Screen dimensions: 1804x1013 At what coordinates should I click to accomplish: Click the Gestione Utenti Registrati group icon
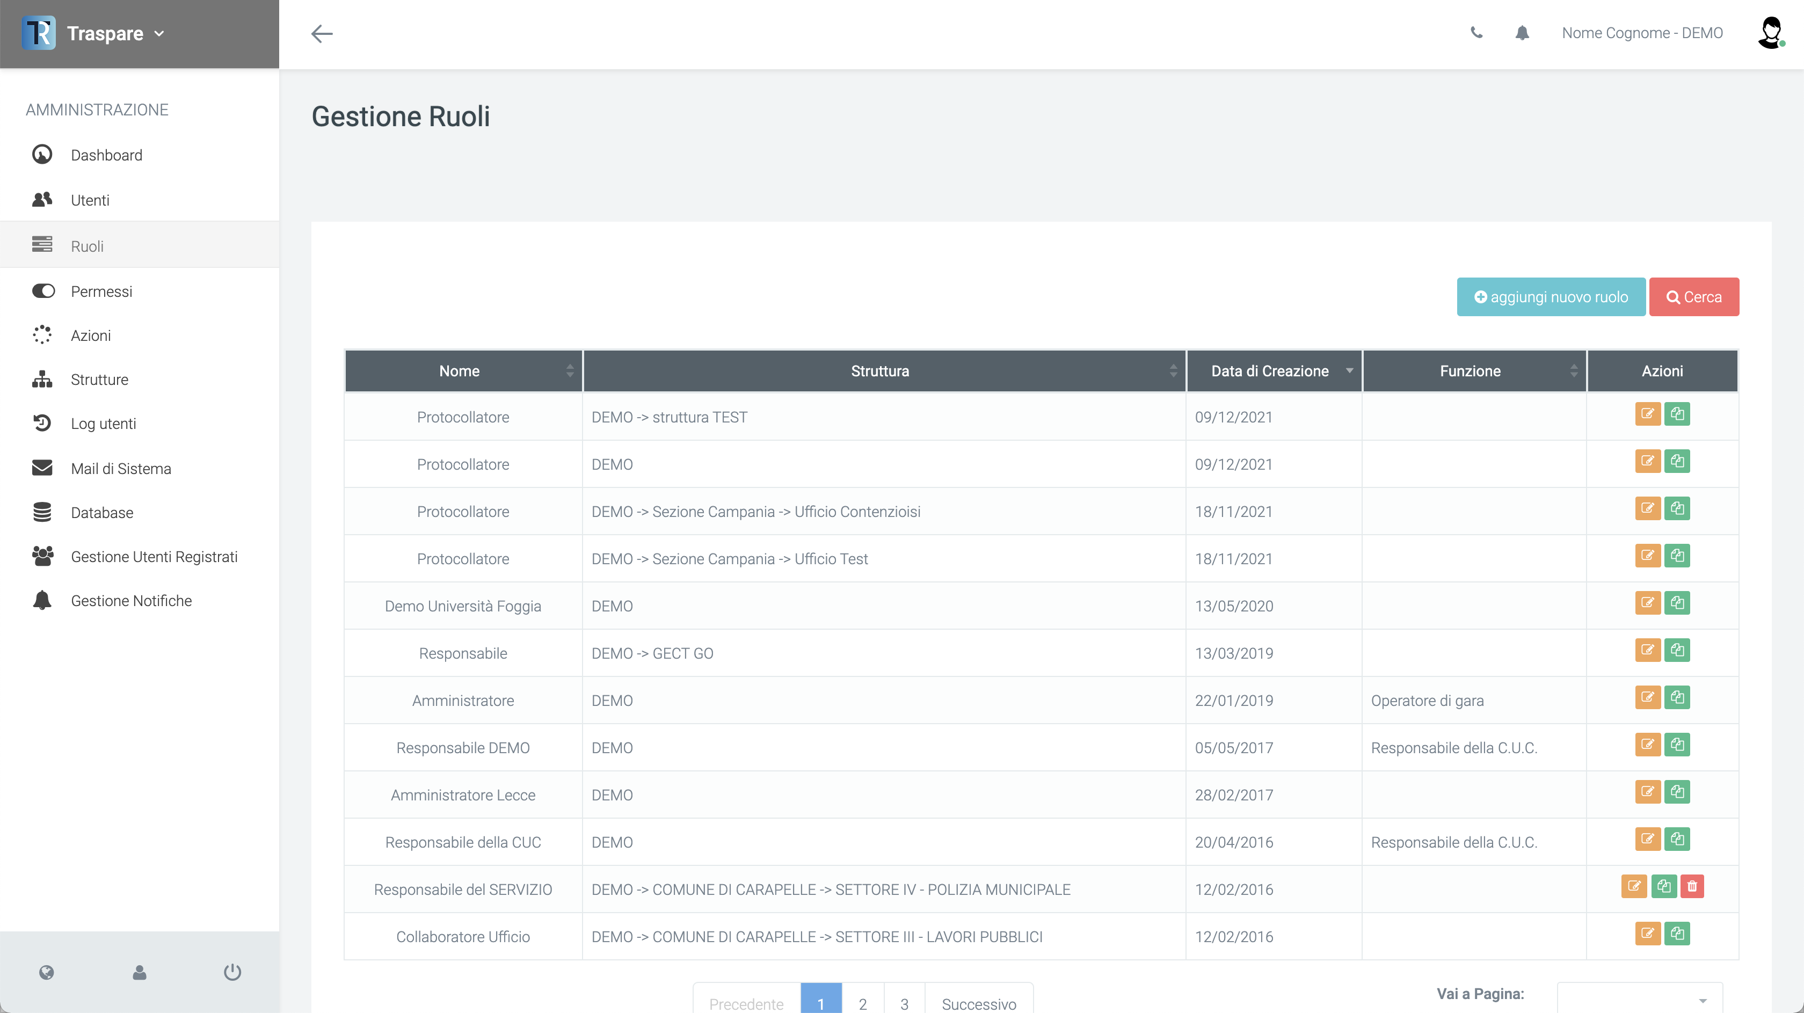coord(43,556)
